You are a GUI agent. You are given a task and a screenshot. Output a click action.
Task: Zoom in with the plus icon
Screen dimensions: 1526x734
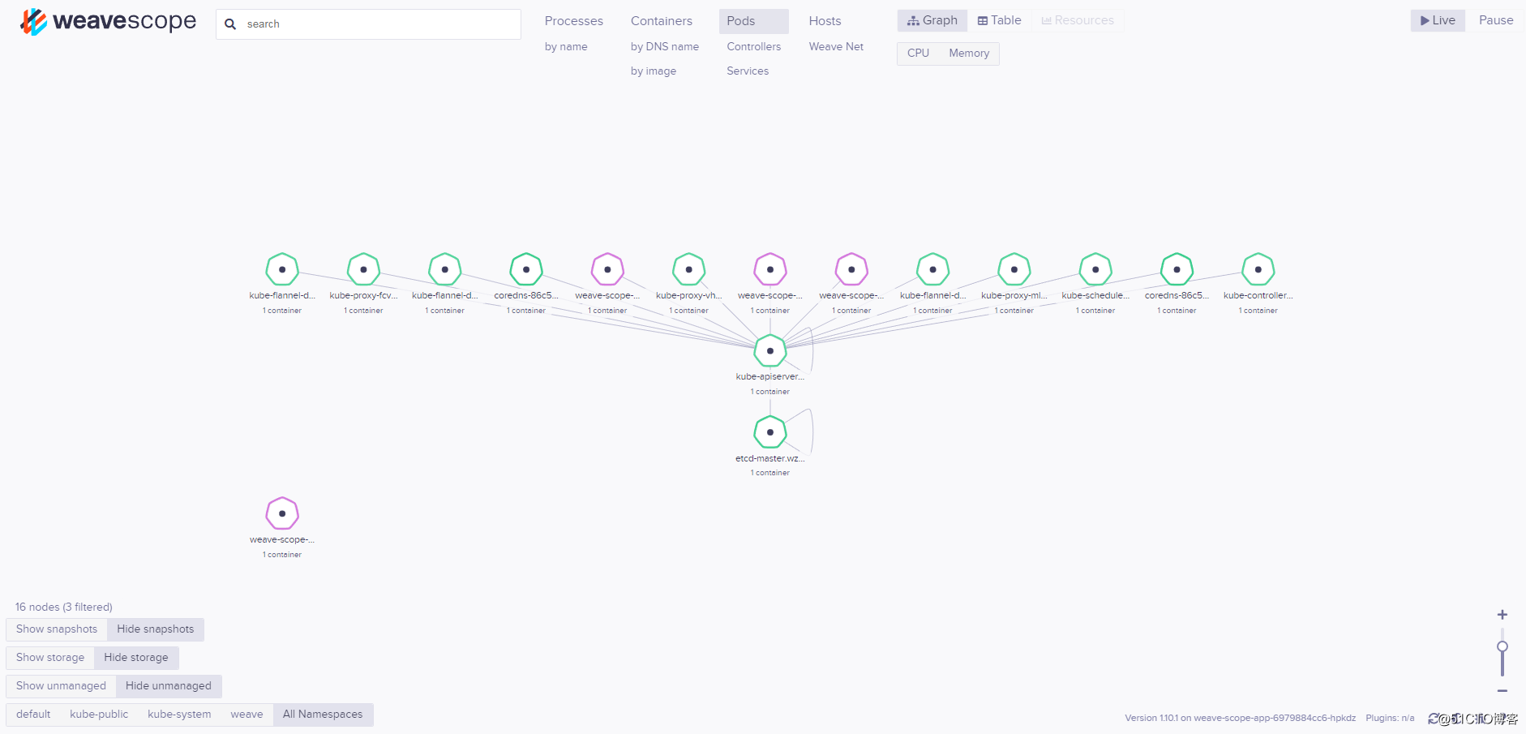coord(1502,615)
